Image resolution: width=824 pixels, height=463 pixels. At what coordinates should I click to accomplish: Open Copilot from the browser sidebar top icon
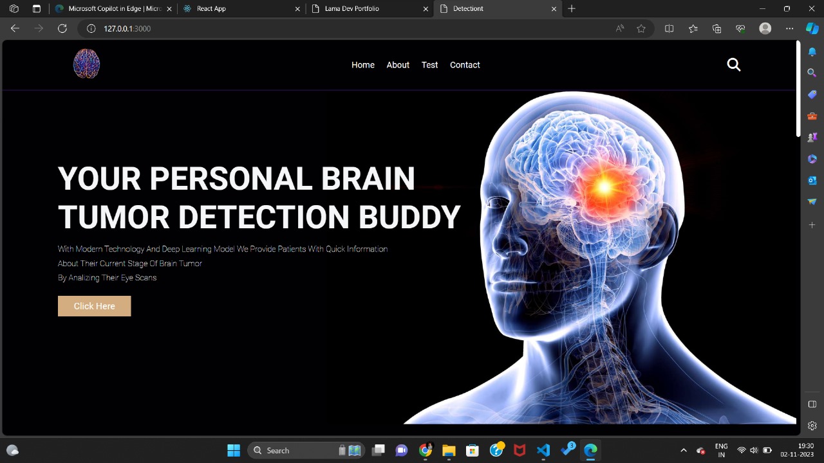tap(812, 28)
